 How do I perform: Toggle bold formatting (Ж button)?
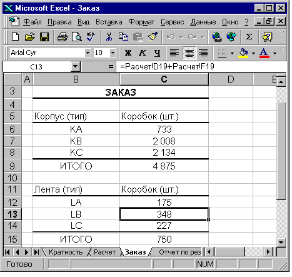pyautogui.click(x=128, y=53)
